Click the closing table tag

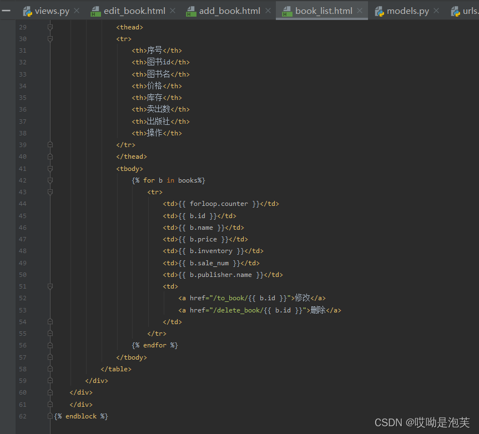[116, 369]
